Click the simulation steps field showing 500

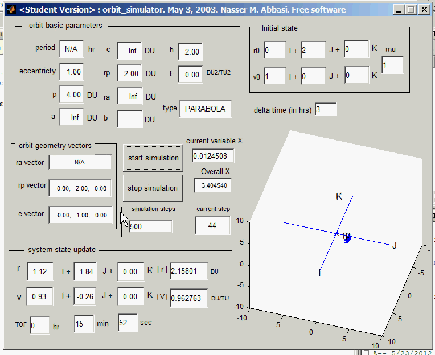150,227
